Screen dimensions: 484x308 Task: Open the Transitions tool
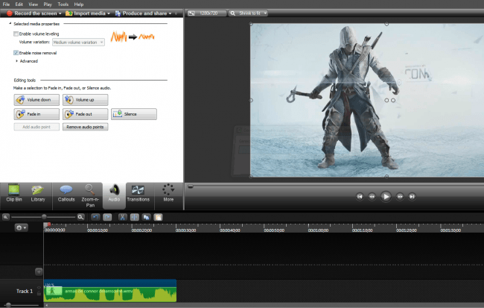point(138,193)
